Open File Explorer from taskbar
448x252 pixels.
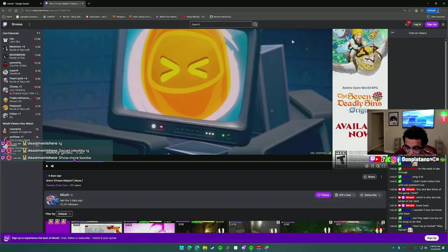coord(205,248)
